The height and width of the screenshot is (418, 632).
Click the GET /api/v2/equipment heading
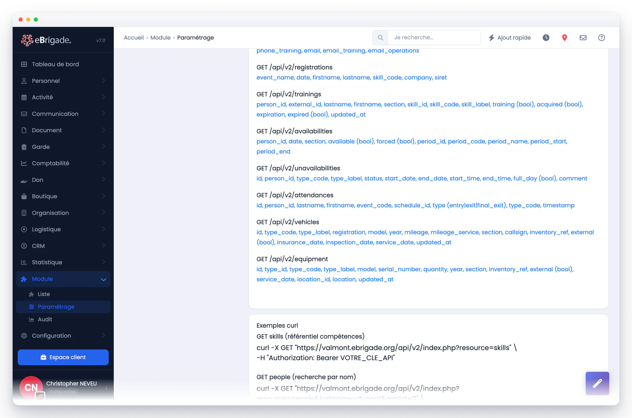click(292, 259)
